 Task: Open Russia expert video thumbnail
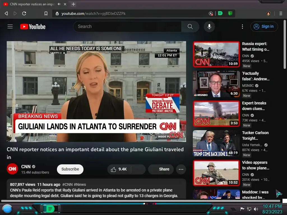(x=216, y=54)
